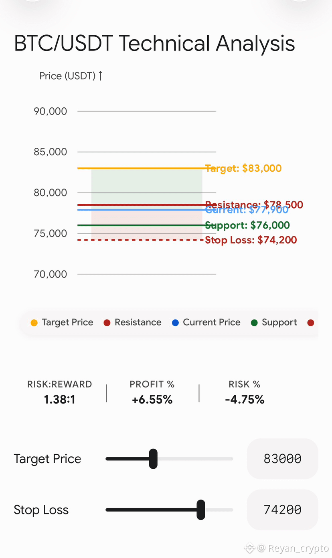Select the Target: $83,000 chart label
Viewport: 332px width, 558px height.
[243, 169]
